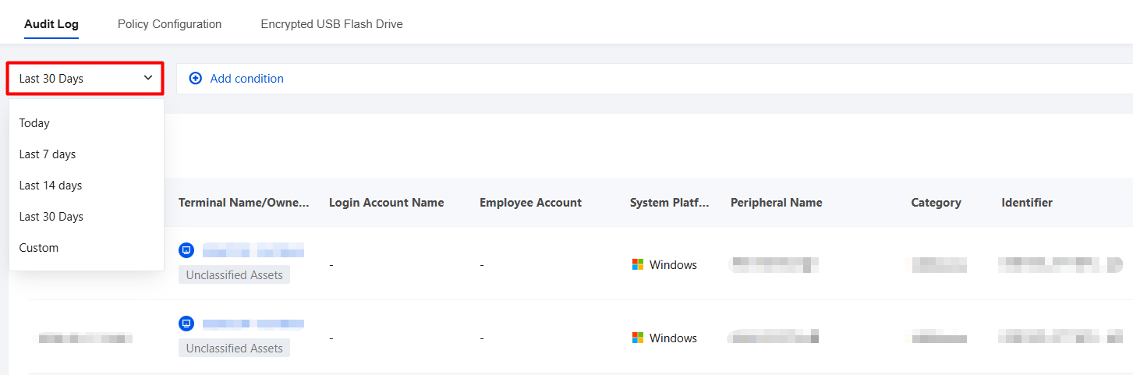Click the first row's blue terminal monitor icon

(x=186, y=250)
